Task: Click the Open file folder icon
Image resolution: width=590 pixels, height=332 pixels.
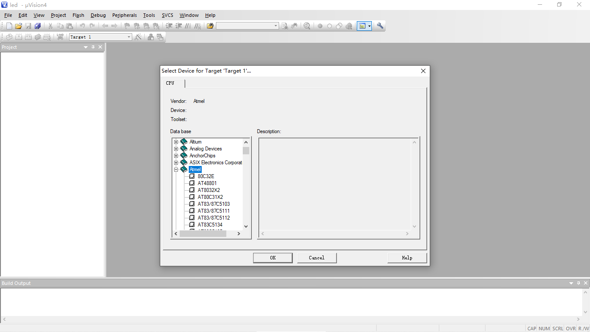Action: [19, 26]
